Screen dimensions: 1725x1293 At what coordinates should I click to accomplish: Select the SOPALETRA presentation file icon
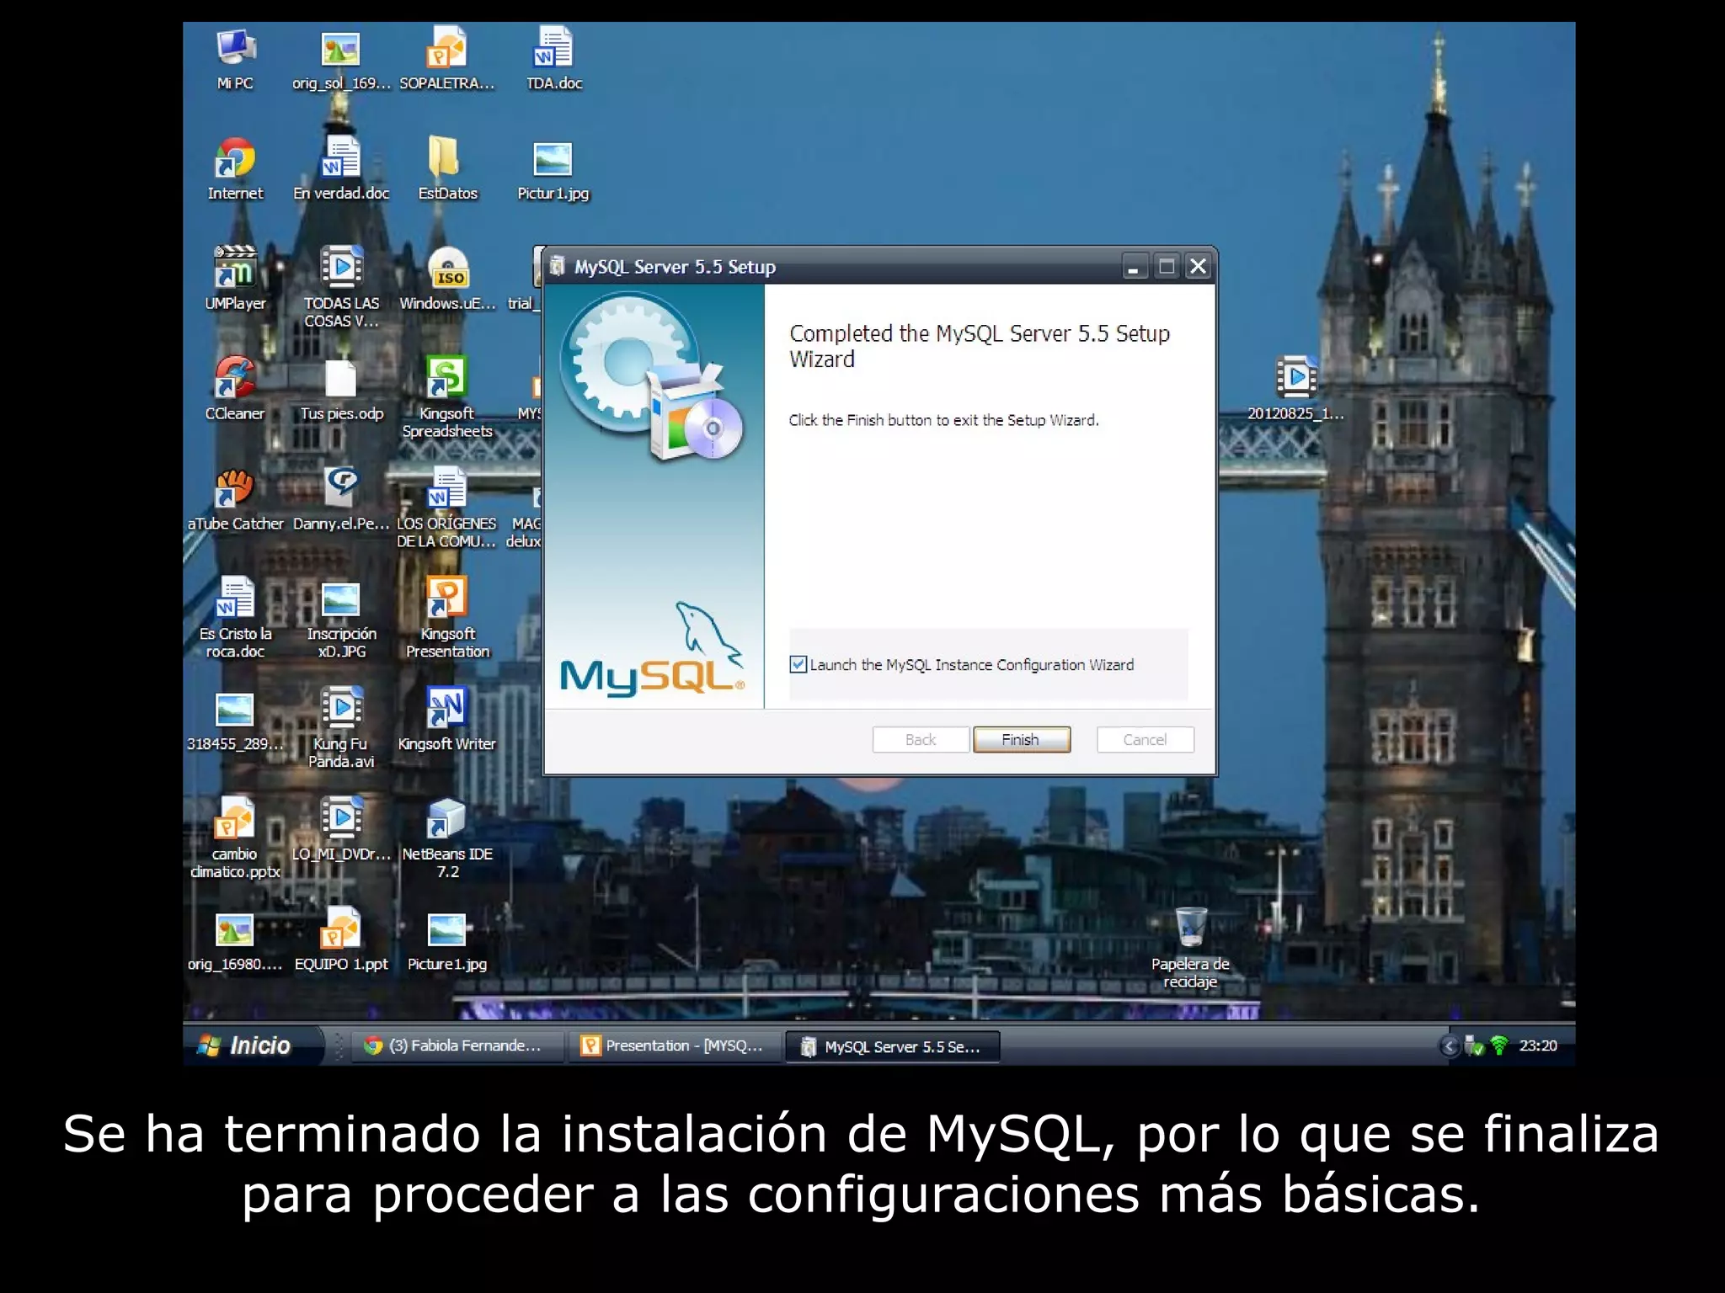pos(446,49)
